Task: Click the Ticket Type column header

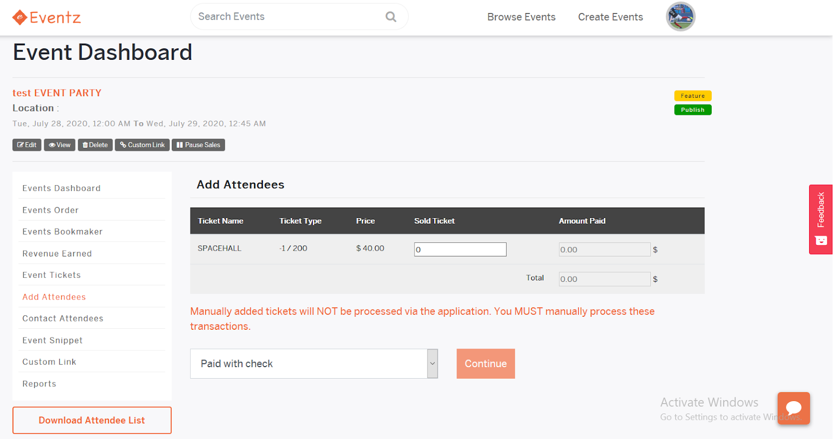Action: point(300,221)
